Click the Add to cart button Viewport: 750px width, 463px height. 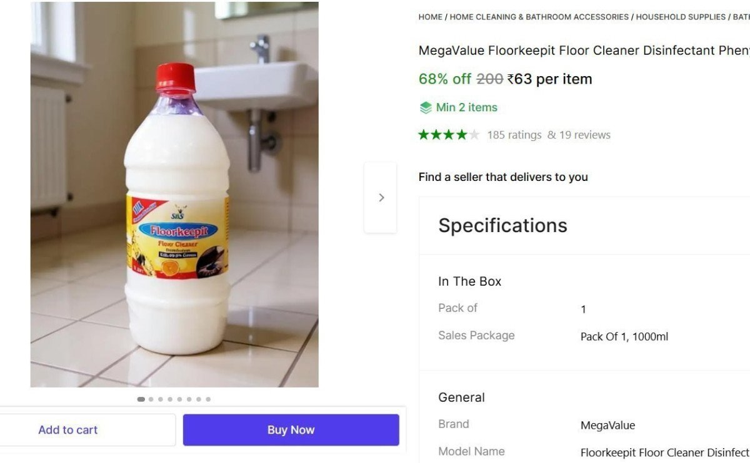[x=68, y=429]
